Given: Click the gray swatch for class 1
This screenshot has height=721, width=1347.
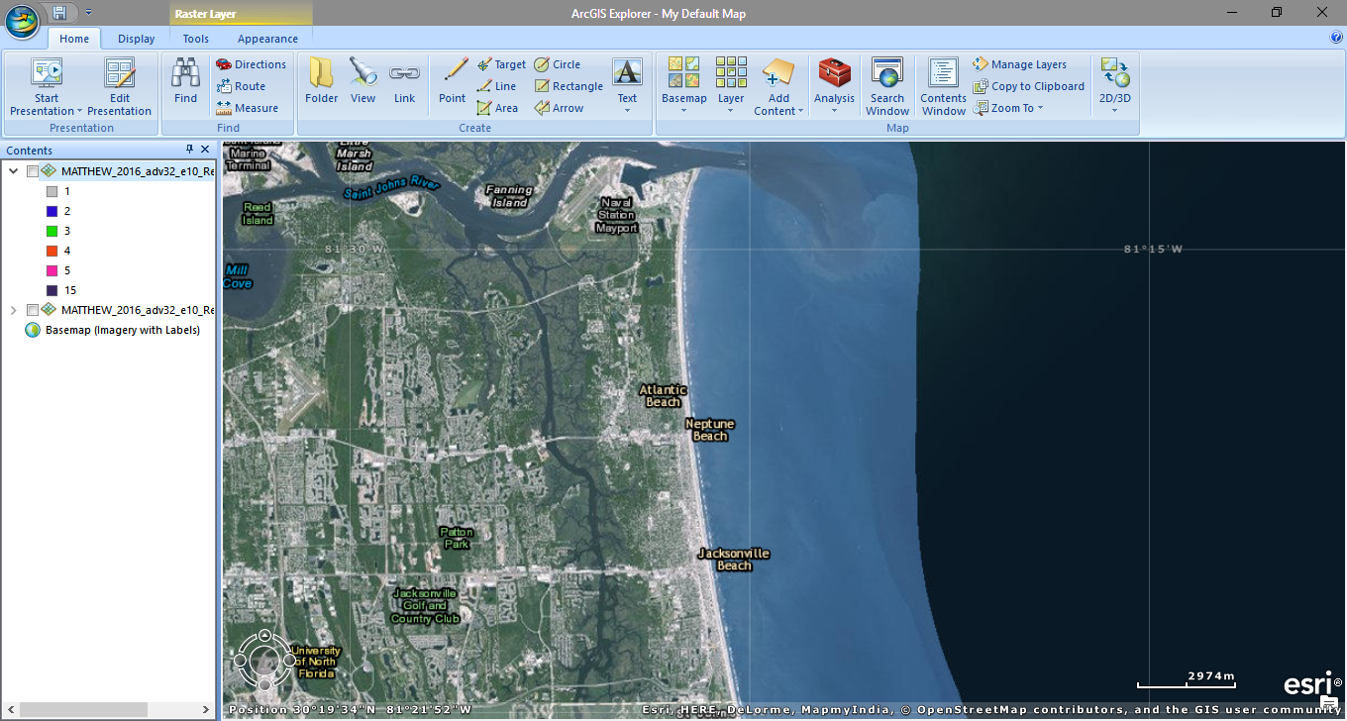Looking at the screenshot, I should (52, 191).
